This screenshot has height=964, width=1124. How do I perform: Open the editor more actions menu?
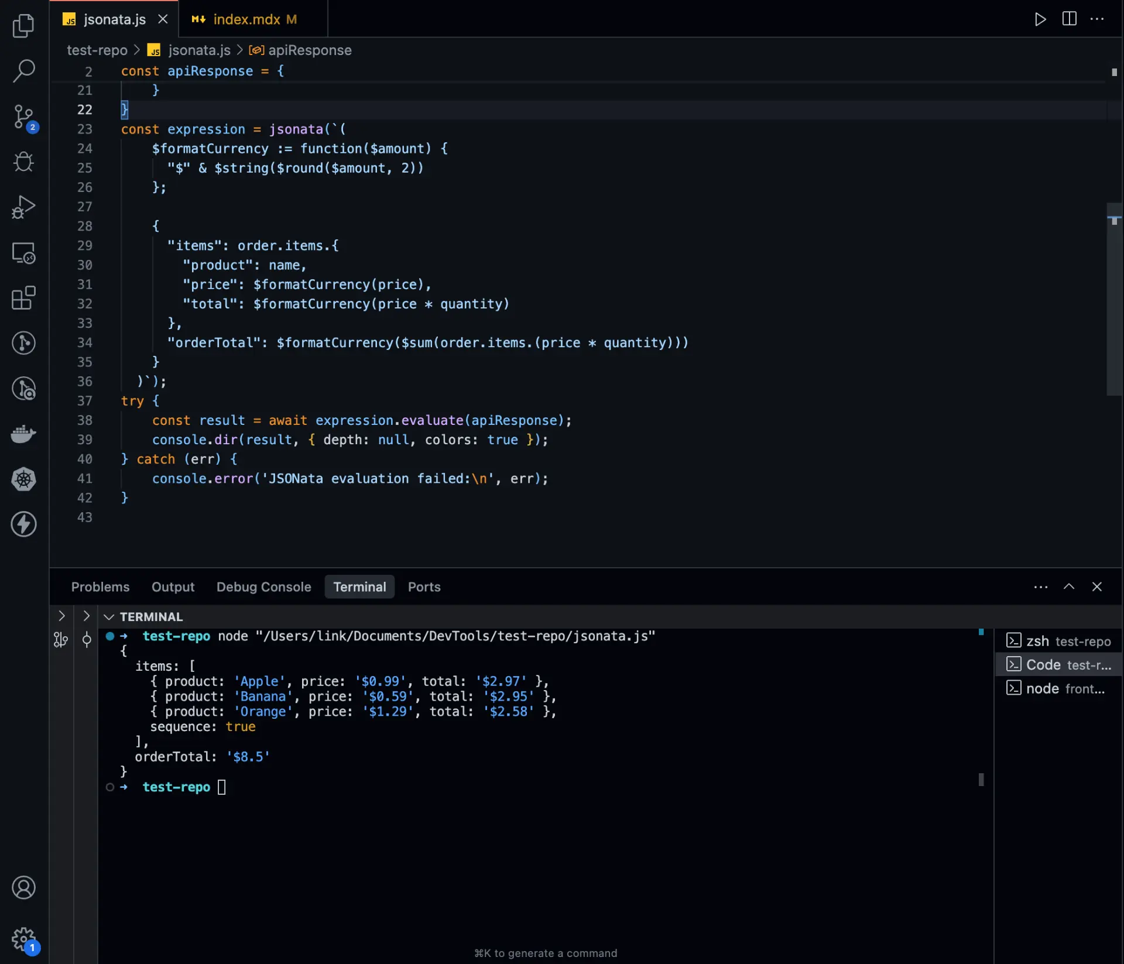pyautogui.click(x=1098, y=19)
